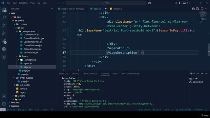Click the notifications bell in status bar
Screen dimensions: 210x118
[206, 110]
